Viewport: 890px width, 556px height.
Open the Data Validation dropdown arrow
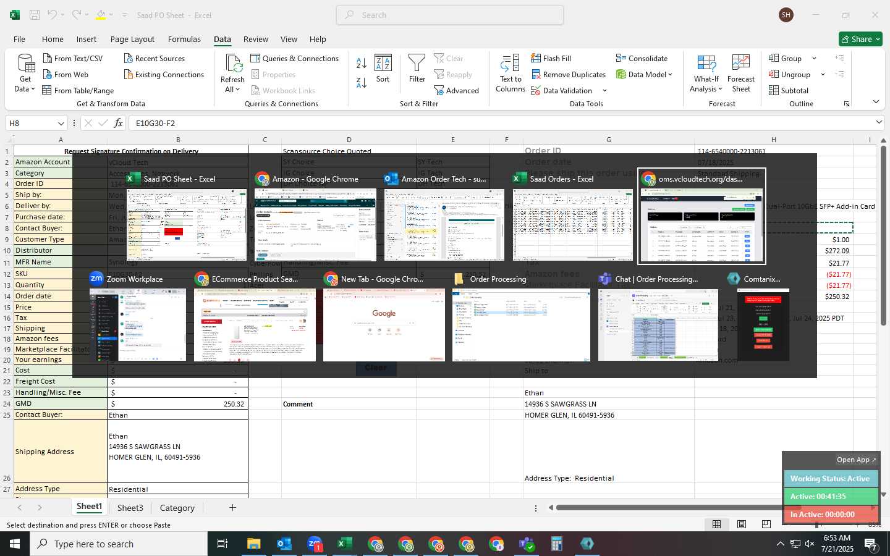(604, 91)
